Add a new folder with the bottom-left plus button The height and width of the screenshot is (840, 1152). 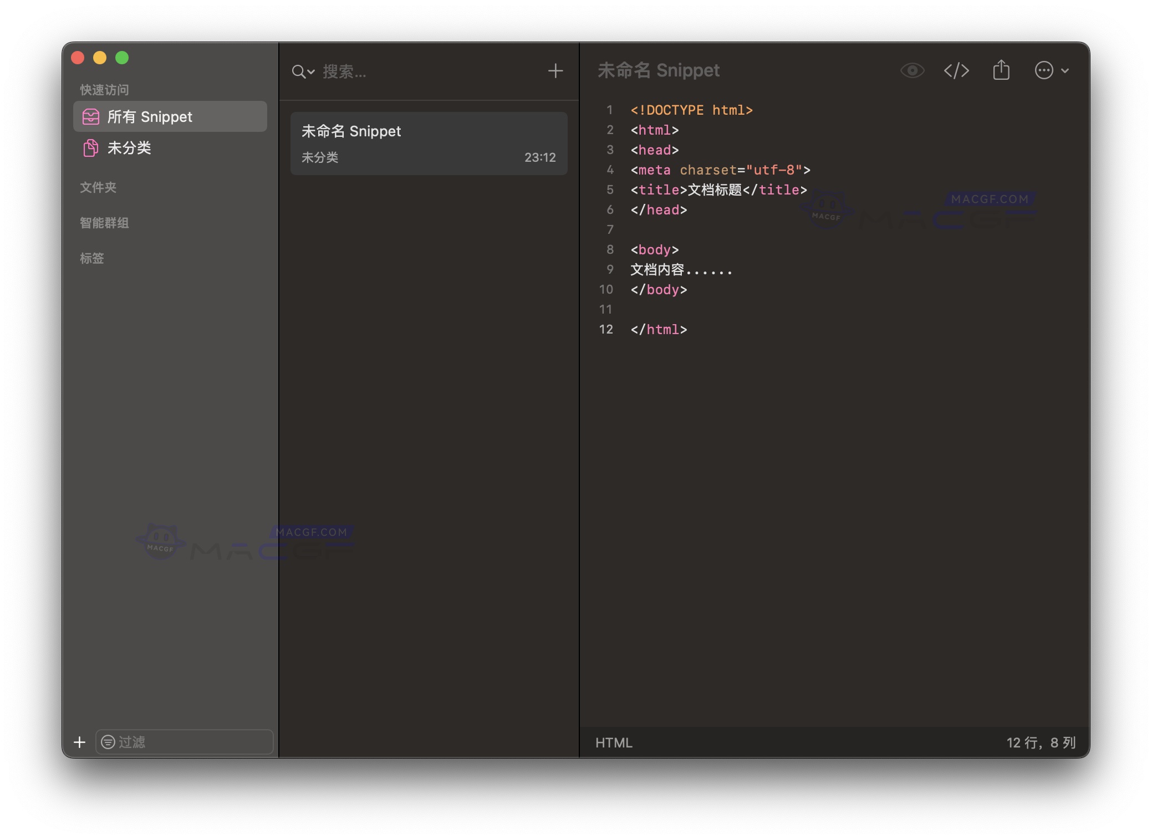79,742
